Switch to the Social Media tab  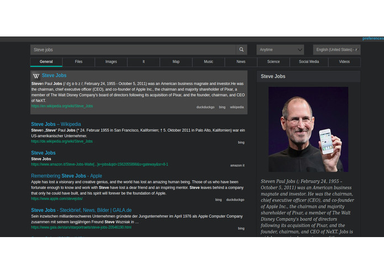[x=309, y=62]
